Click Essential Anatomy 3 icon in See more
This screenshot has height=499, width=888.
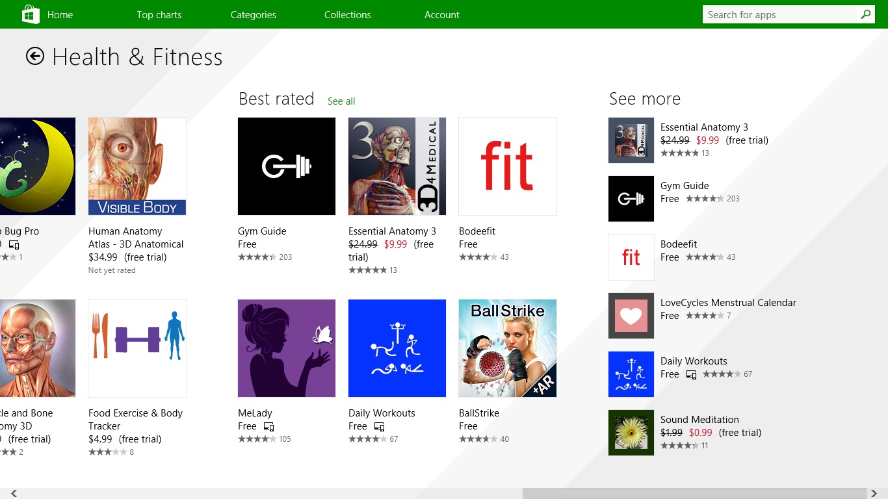(x=631, y=140)
